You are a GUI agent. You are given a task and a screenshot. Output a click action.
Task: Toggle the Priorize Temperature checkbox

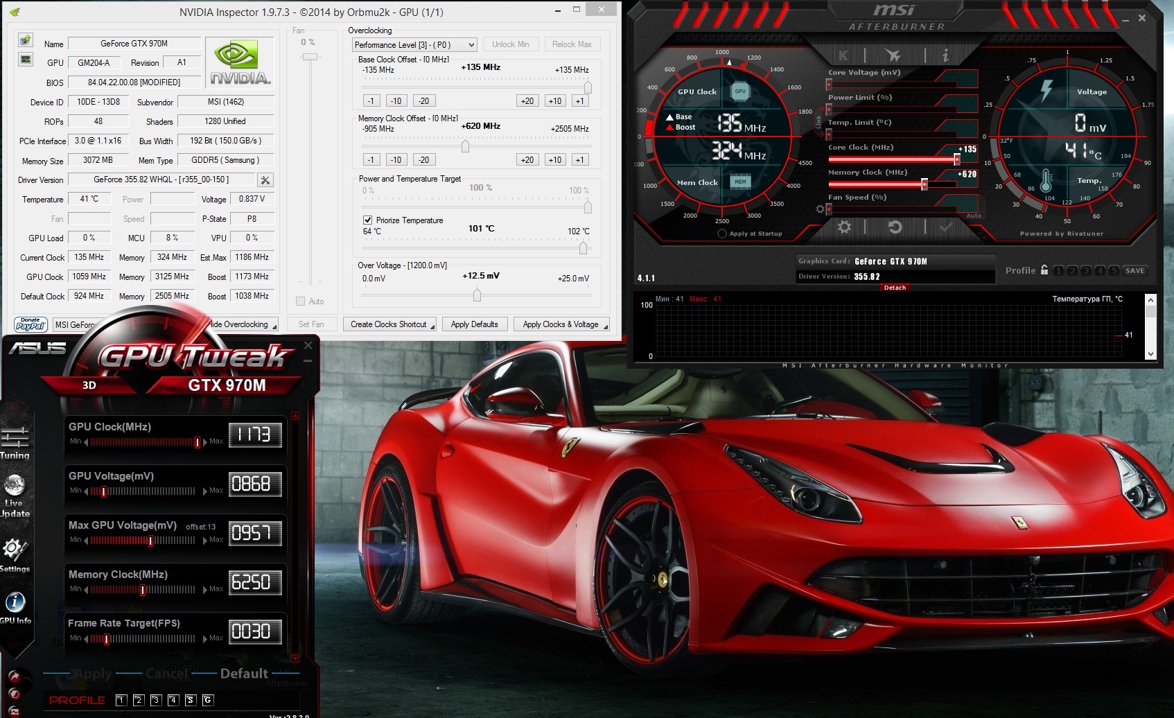pyautogui.click(x=368, y=220)
